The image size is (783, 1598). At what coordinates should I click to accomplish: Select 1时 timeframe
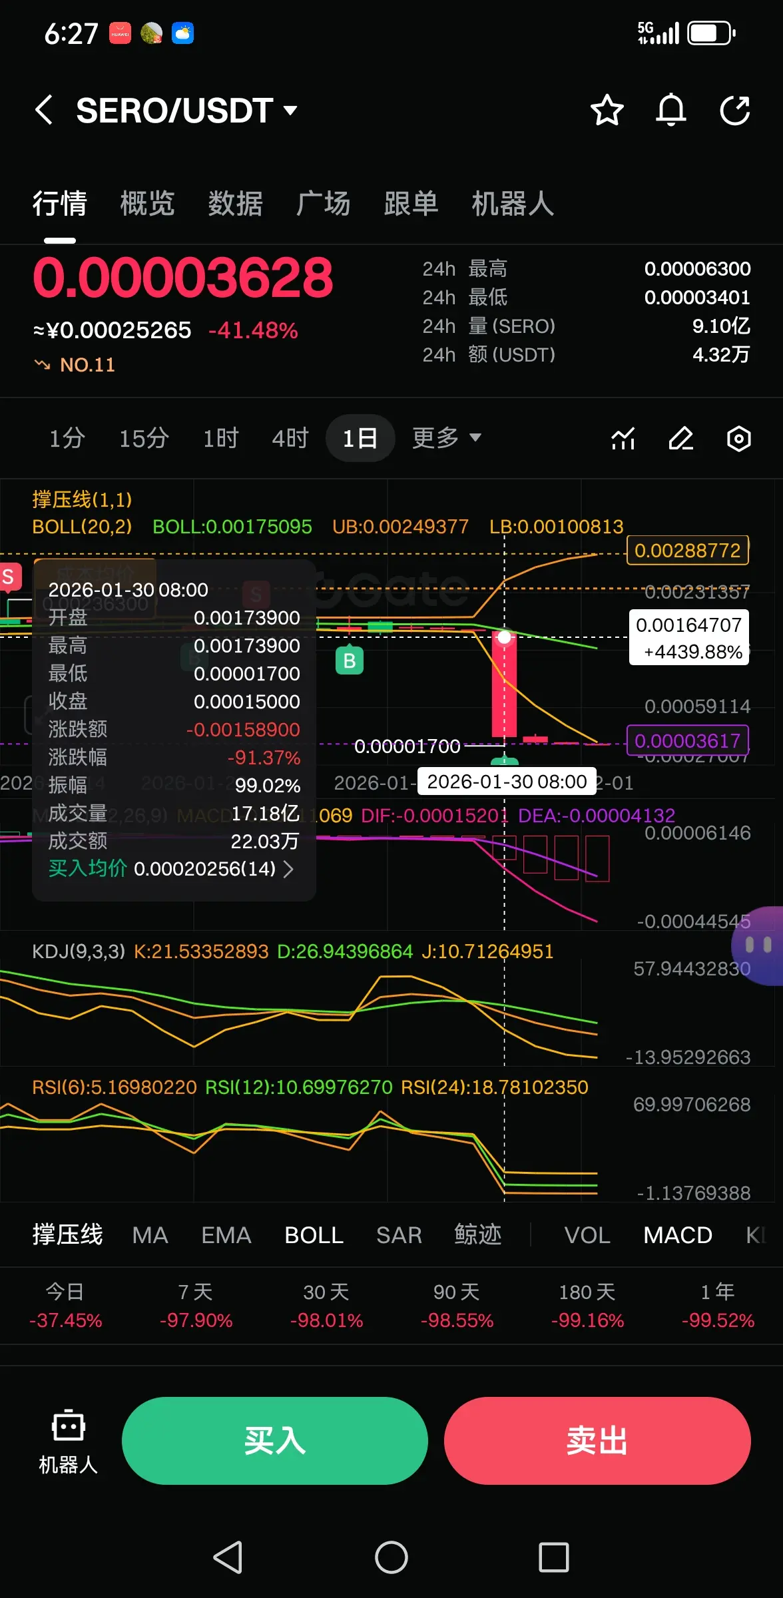coord(221,438)
